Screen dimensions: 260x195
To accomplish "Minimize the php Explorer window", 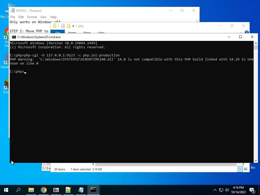I will 221,26.
